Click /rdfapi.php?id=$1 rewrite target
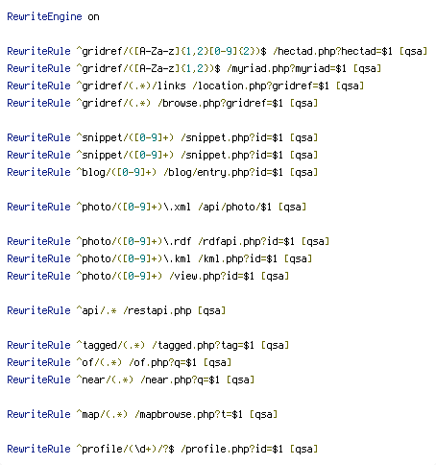 coord(246,241)
